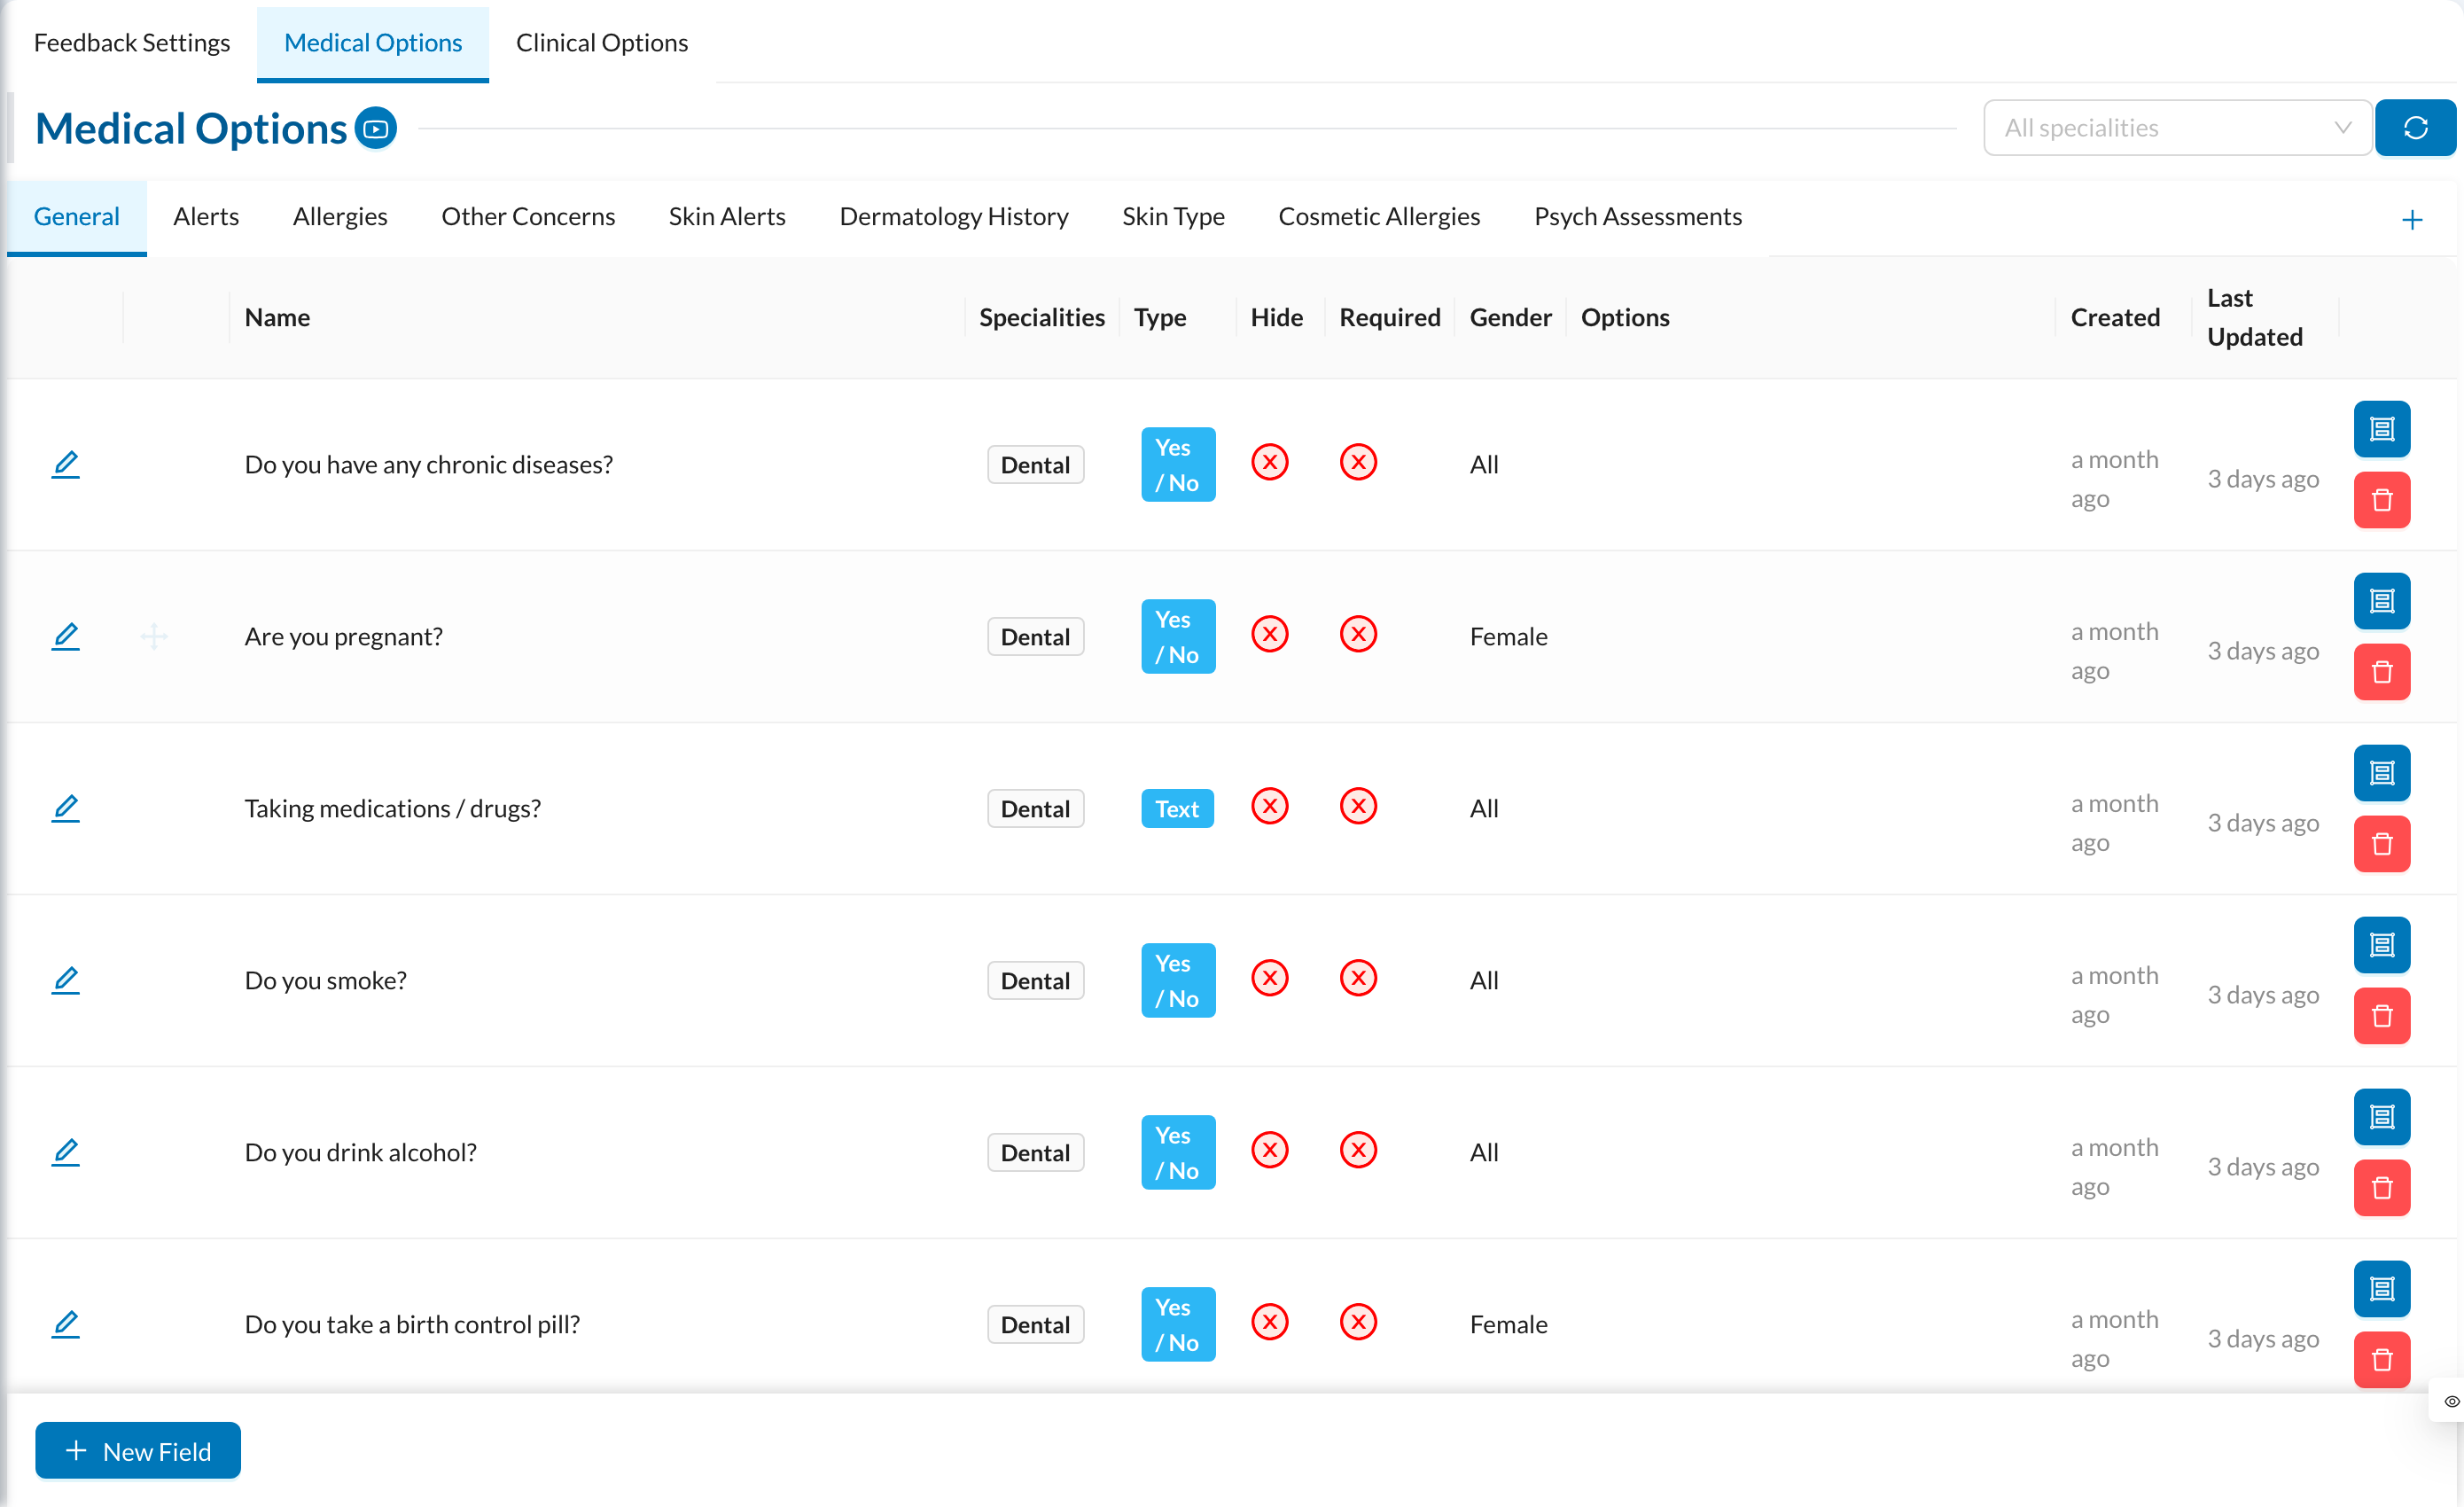
Task: Click the New Field button
Action: tap(138, 1450)
